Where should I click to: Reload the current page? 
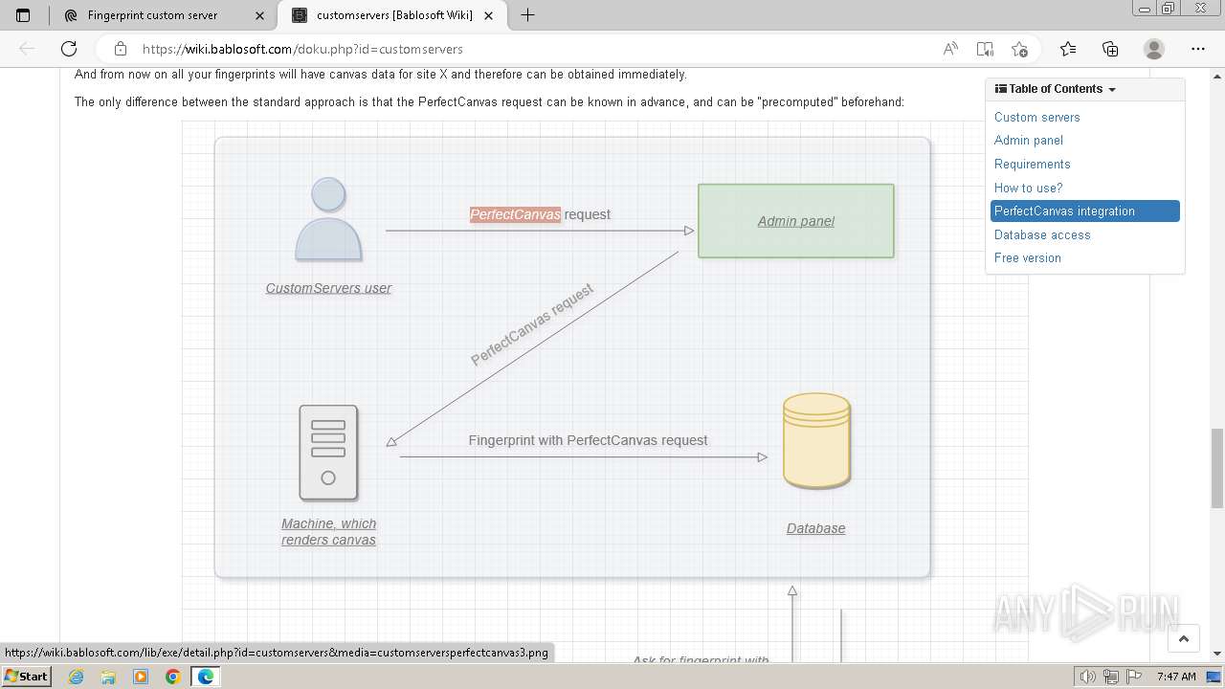(x=69, y=49)
